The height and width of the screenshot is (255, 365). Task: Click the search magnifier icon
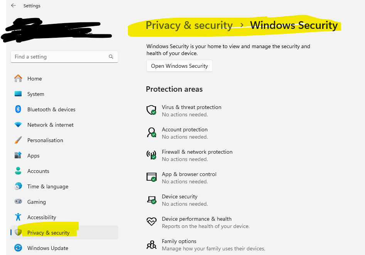pos(111,57)
